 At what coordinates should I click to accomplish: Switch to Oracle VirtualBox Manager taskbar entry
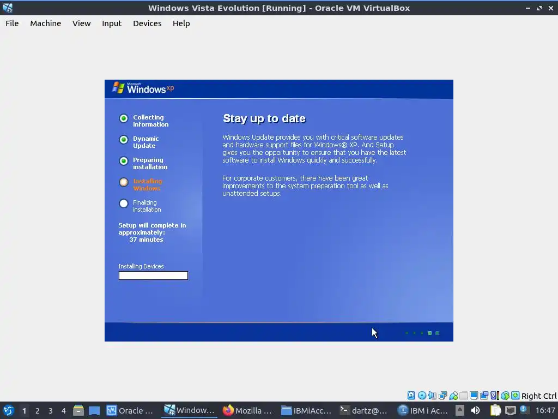130,410
